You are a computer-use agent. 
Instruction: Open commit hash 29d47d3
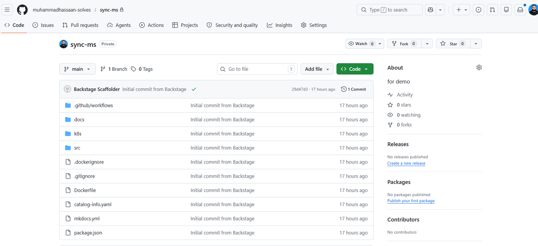tap(300, 89)
